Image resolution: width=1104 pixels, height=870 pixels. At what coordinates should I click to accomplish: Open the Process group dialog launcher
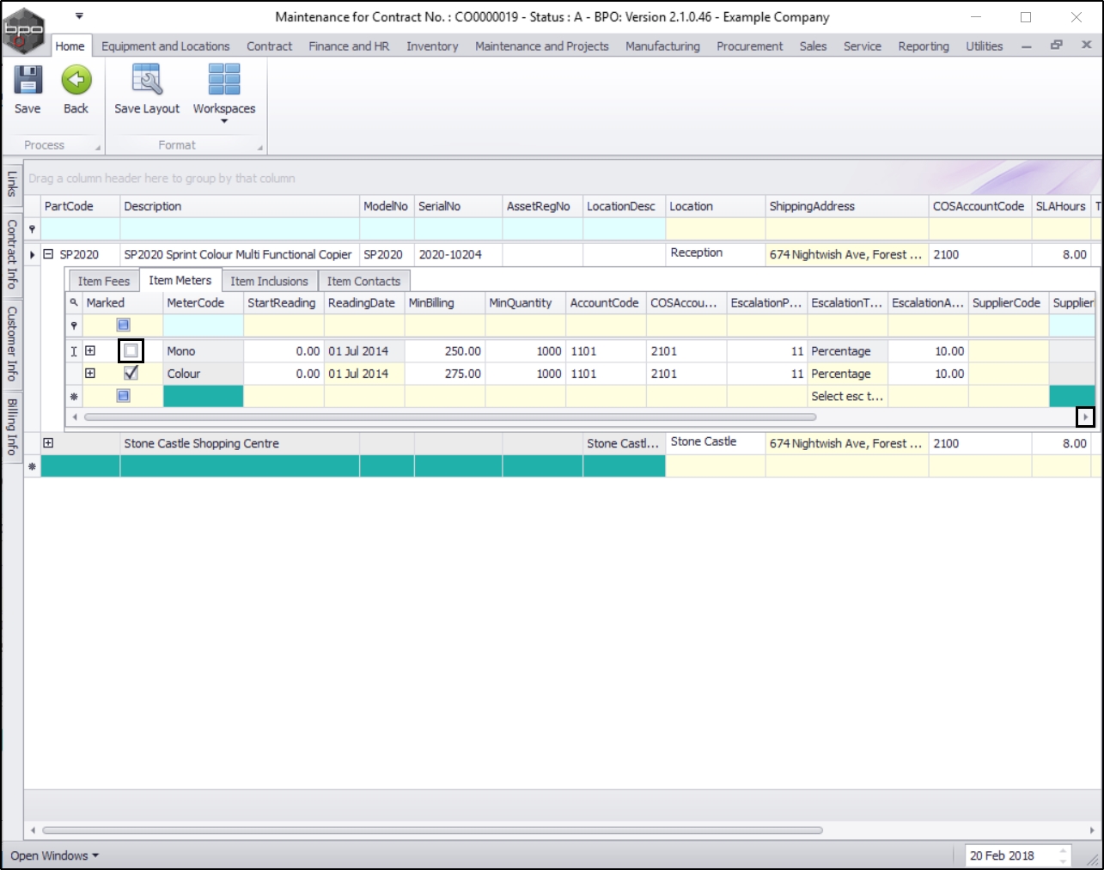coord(97,148)
